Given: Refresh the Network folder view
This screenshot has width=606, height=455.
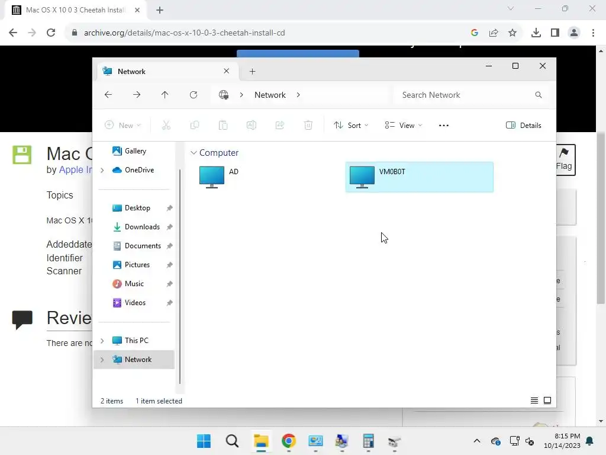Looking at the screenshot, I should 194,95.
